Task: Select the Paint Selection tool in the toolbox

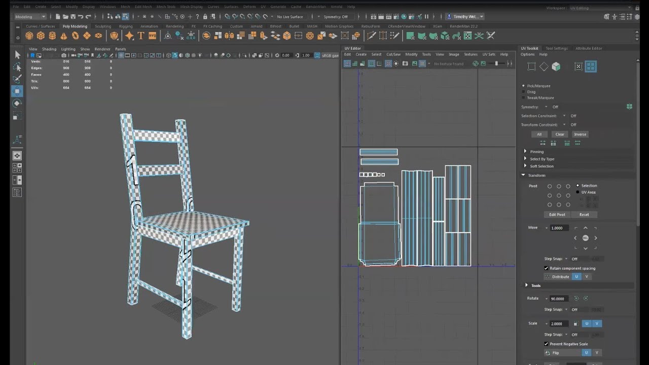Action: [17, 79]
